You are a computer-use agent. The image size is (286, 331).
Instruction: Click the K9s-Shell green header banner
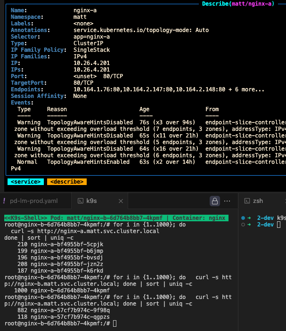coord(116,218)
